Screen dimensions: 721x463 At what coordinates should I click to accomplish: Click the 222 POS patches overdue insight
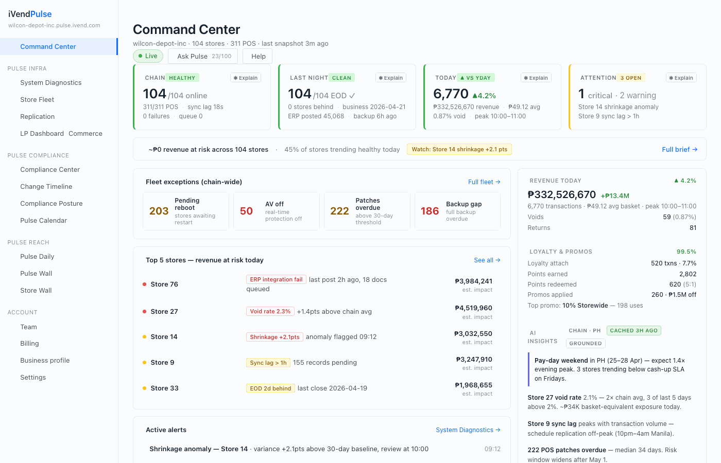(x=612, y=455)
